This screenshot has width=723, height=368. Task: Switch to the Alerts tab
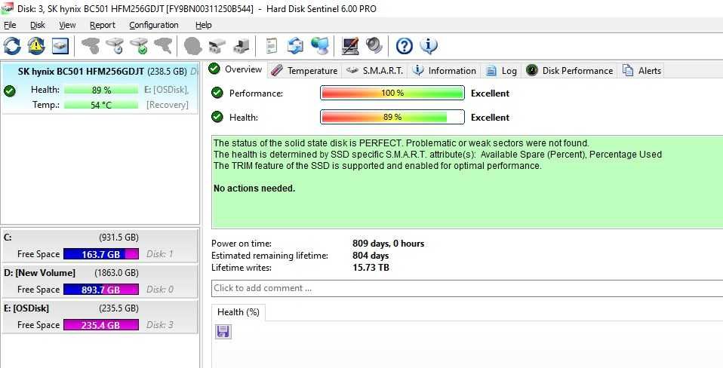pos(641,70)
